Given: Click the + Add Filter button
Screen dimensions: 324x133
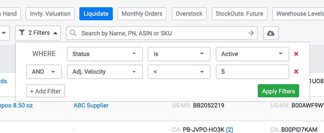Looking at the screenshot, I should tap(45, 91).
